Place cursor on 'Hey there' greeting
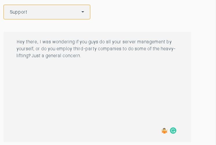The width and height of the screenshot is (216, 145). (27, 42)
